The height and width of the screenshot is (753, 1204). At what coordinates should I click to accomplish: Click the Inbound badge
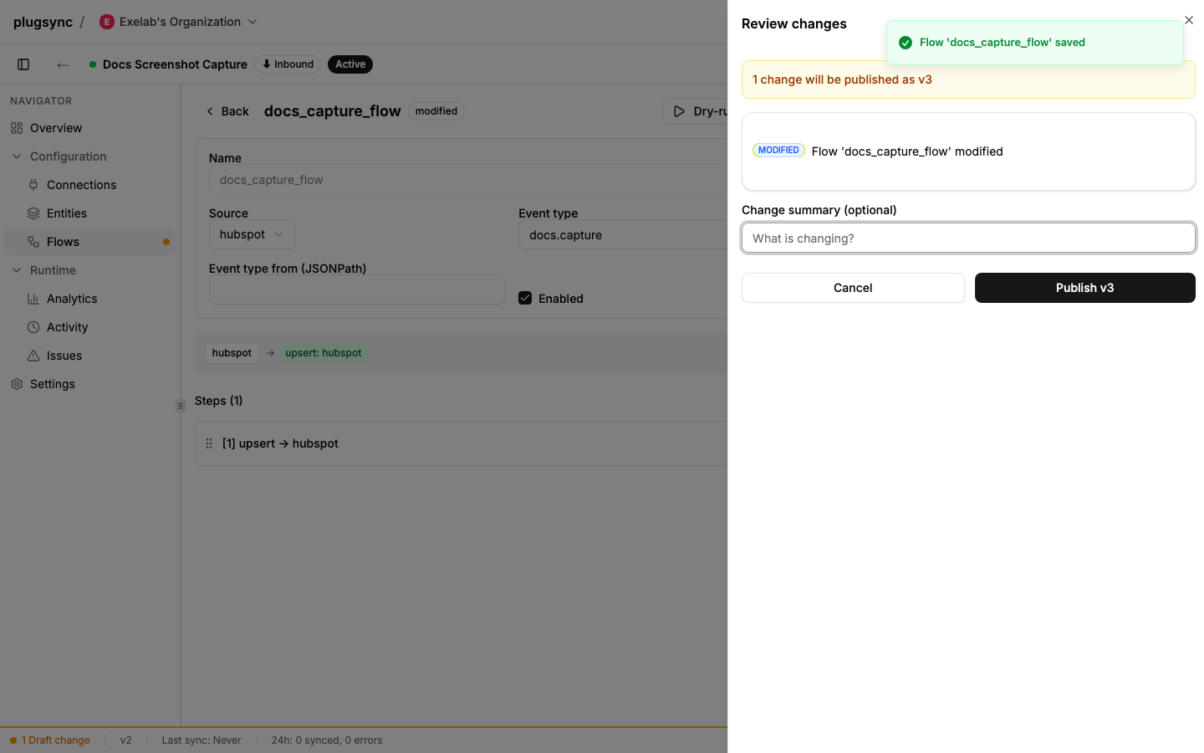(x=288, y=64)
